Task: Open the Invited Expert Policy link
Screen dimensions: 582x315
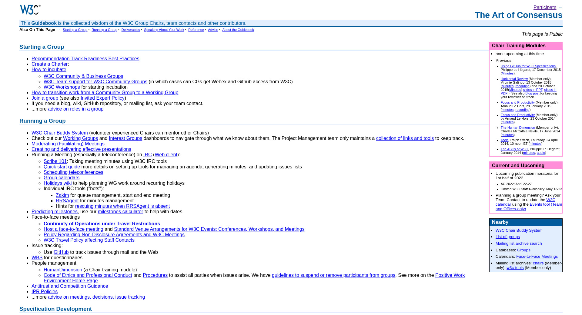Action: coord(102,98)
